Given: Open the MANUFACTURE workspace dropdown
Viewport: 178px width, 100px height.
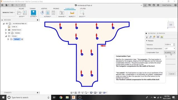Looking at the screenshot, I should [x=9, y=12].
